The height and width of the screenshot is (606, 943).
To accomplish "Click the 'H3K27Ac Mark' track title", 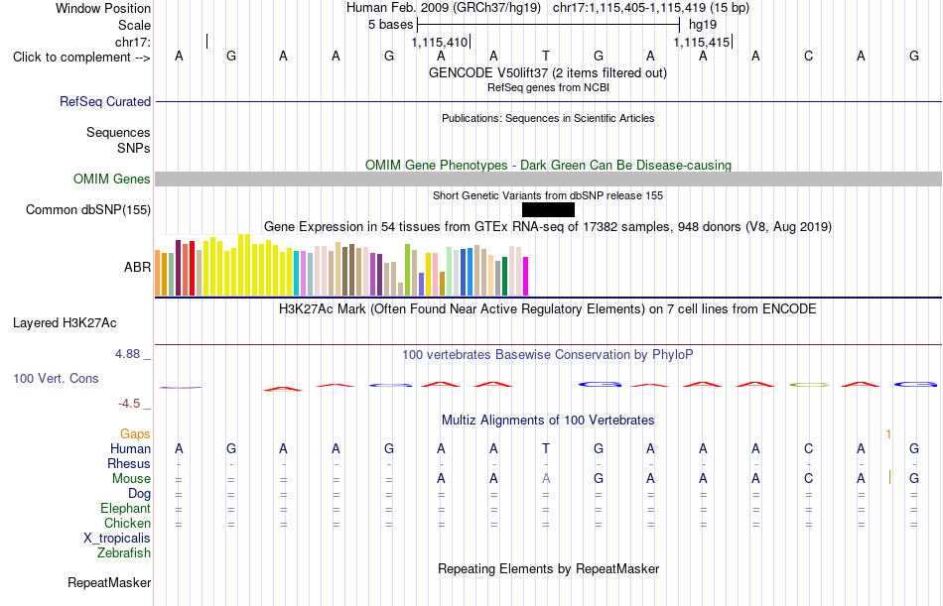I will pyautogui.click(x=548, y=309).
